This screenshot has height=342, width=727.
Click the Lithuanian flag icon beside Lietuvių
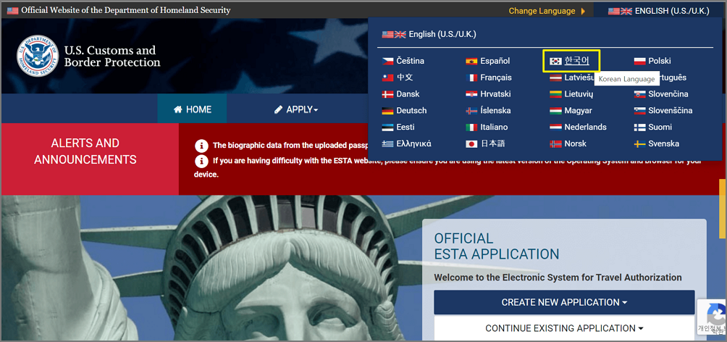coord(555,94)
